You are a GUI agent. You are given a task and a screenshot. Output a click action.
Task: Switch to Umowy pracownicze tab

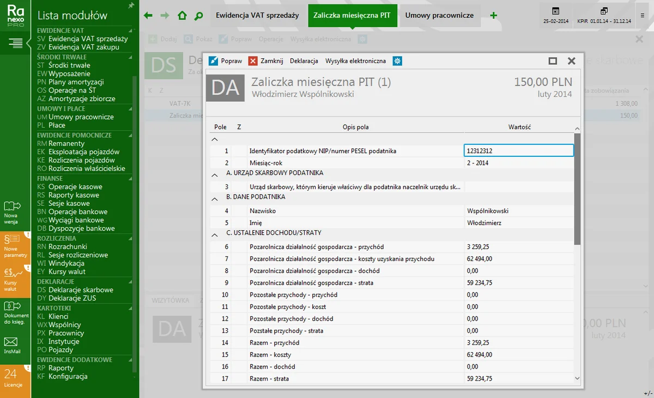pyautogui.click(x=439, y=16)
